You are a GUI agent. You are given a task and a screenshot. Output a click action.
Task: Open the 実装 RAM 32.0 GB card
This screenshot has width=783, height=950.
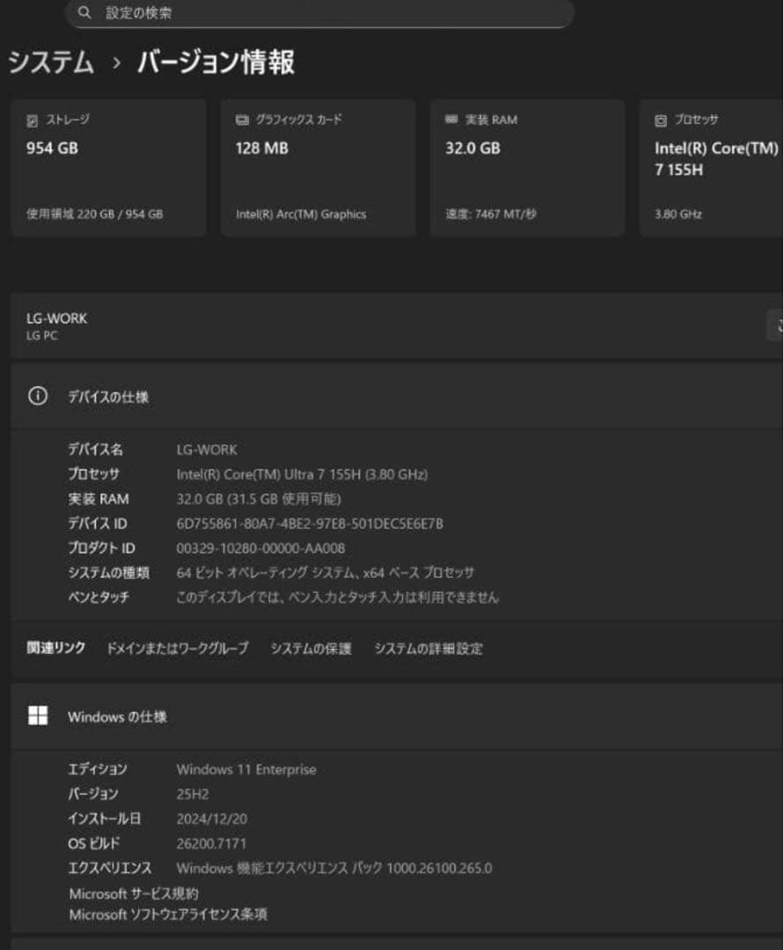pyautogui.click(x=527, y=167)
